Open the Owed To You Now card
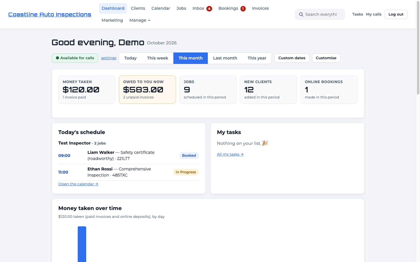Viewport: 420px width, 262px height. [x=147, y=90]
